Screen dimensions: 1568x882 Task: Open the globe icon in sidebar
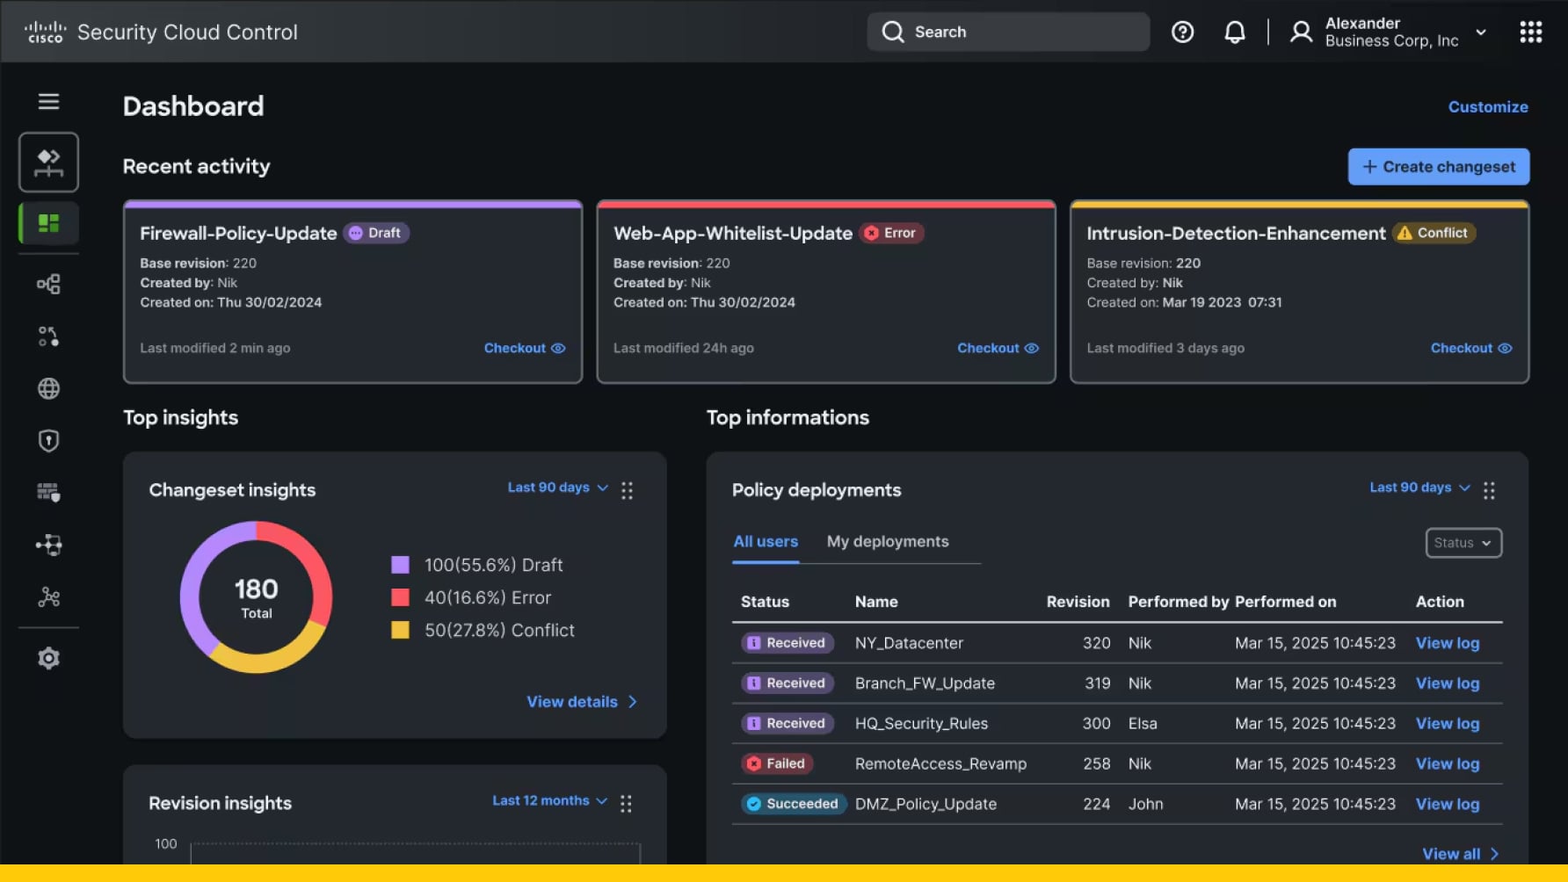tap(48, 388)
